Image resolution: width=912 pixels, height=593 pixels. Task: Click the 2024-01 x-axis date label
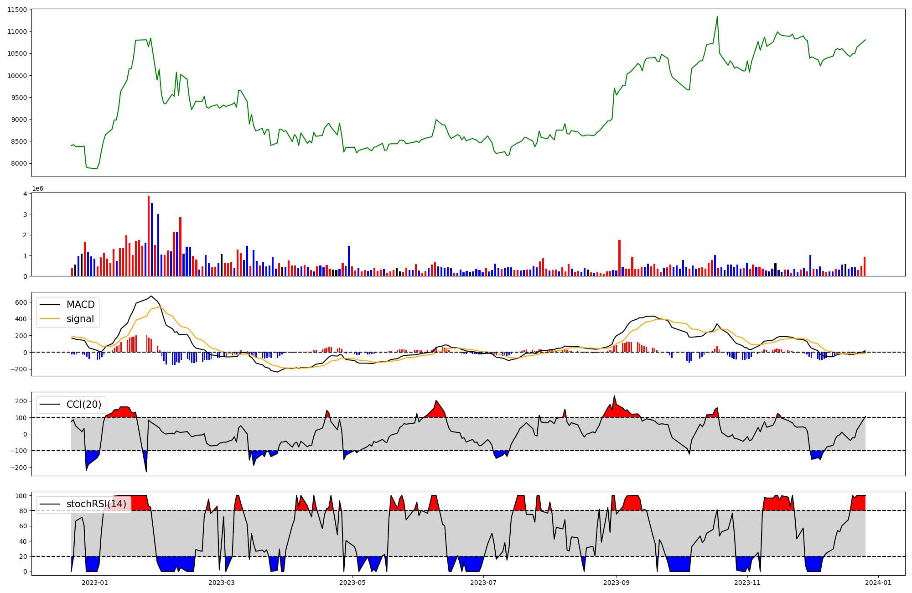(x=878, y=583)
